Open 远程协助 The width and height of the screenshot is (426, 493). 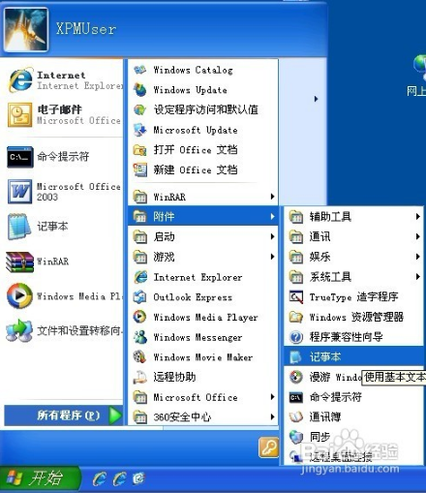pos(202,377)
